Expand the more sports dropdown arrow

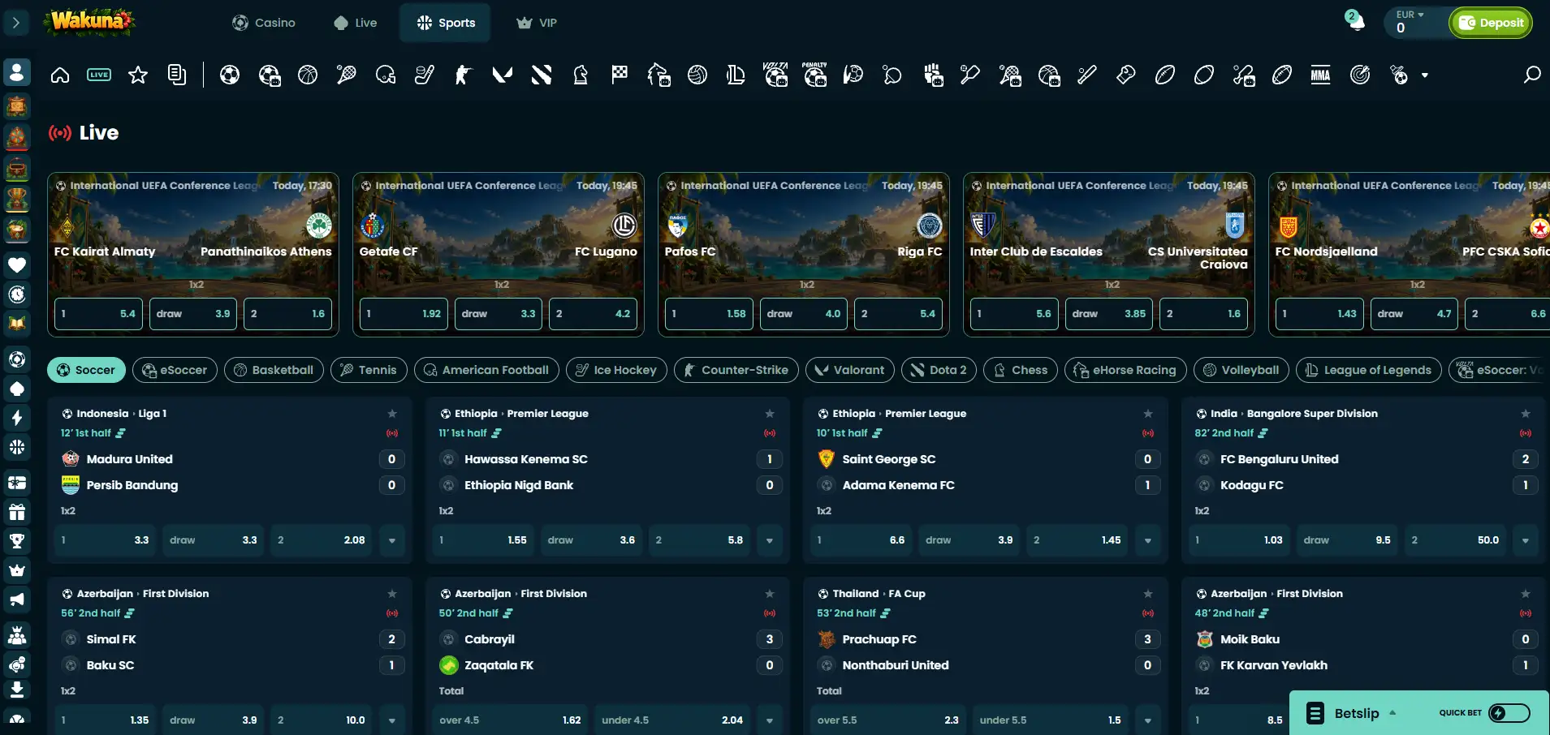[1425, 75]
